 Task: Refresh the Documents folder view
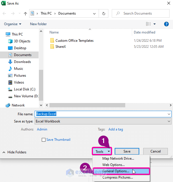click(x=104, y=13)
